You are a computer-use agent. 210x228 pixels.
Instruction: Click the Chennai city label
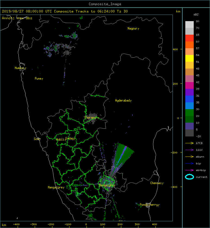point(157,183)
